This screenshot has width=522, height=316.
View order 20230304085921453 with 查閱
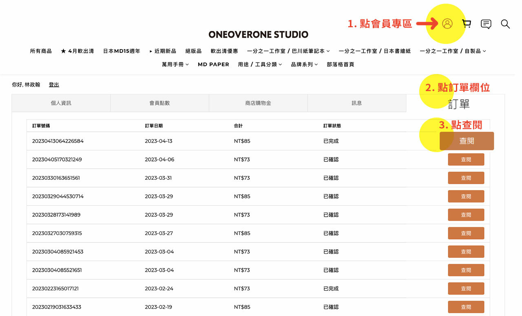(x=466, y=252)
